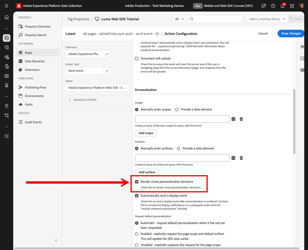Go to Rules section
Screen dimensions: 308x250
[37, 53]
